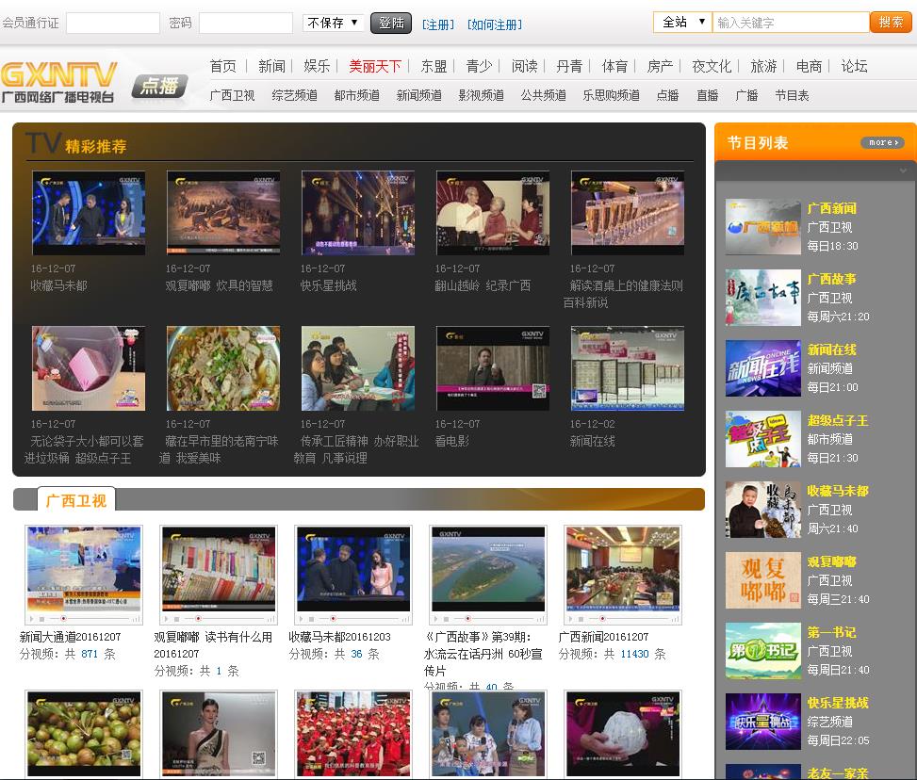Click 广西新闻20161207 title link
917x780 pixels.
click(x=603, y=637)
